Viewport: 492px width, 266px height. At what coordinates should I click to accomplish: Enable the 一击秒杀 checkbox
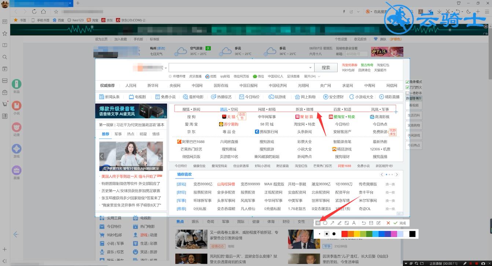pos(408,93)
